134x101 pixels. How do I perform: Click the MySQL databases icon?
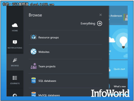click(x=33, y=94)
